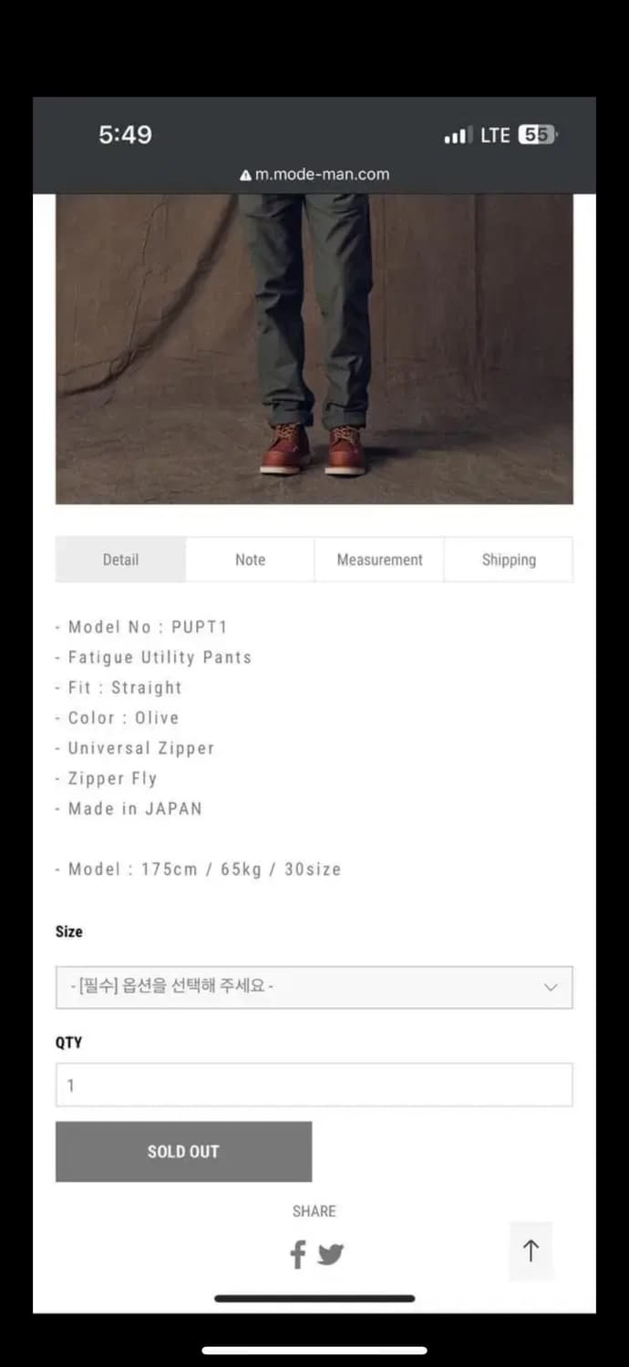Tap the warning triangle beside the URL

click(x=245, y=175)
